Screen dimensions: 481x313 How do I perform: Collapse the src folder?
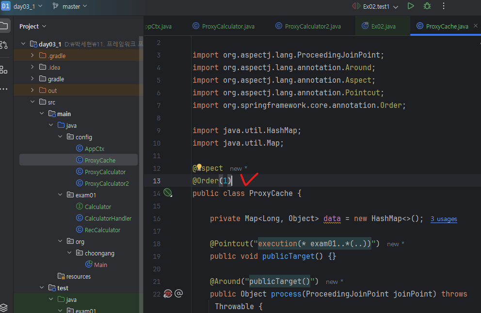click(32, 102)
